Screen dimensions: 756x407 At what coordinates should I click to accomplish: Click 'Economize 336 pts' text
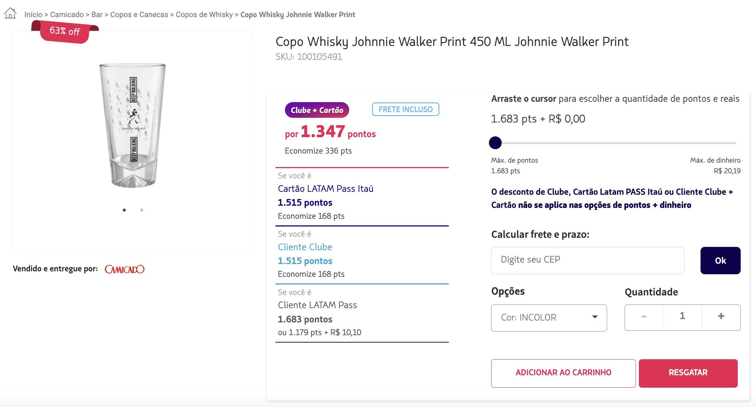click(318, 151)
